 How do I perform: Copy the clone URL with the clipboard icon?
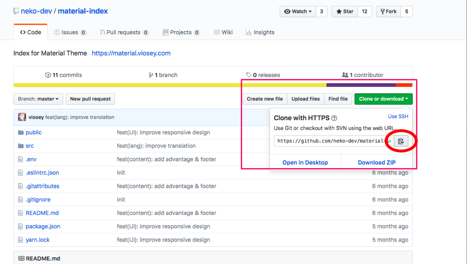pyautogui.click(x=401, y=141)
